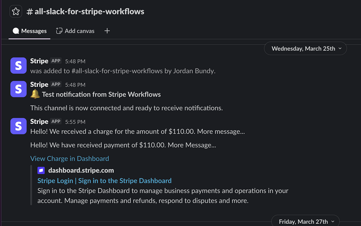Click the Add canvas icon
361x226 pixels.
coord(59,31)
